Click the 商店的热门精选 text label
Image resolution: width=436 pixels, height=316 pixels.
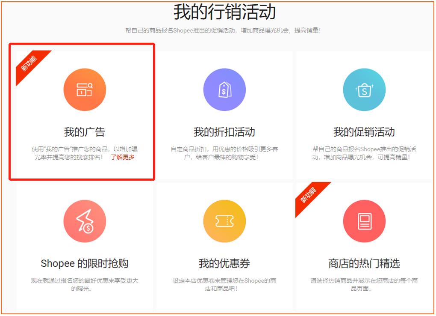click(364, 264)
